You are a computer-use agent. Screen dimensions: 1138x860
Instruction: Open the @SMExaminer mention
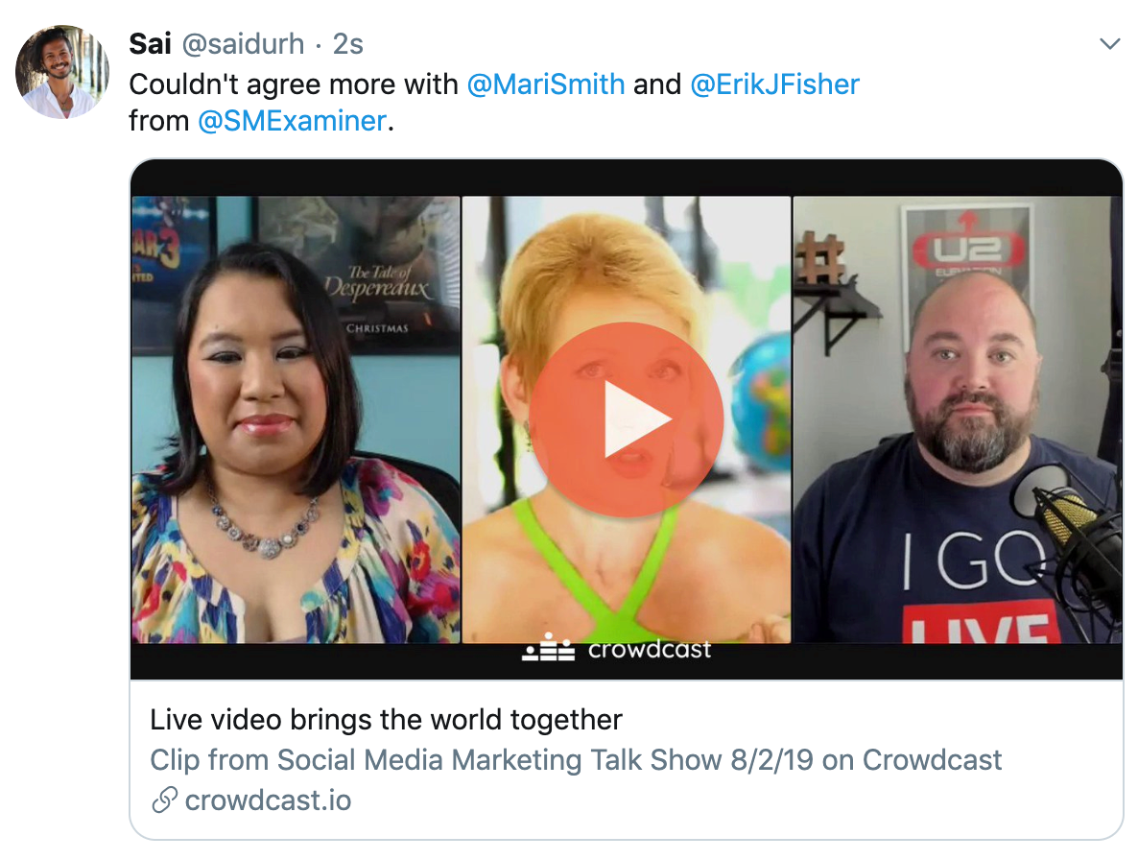(x=293, y=121)
